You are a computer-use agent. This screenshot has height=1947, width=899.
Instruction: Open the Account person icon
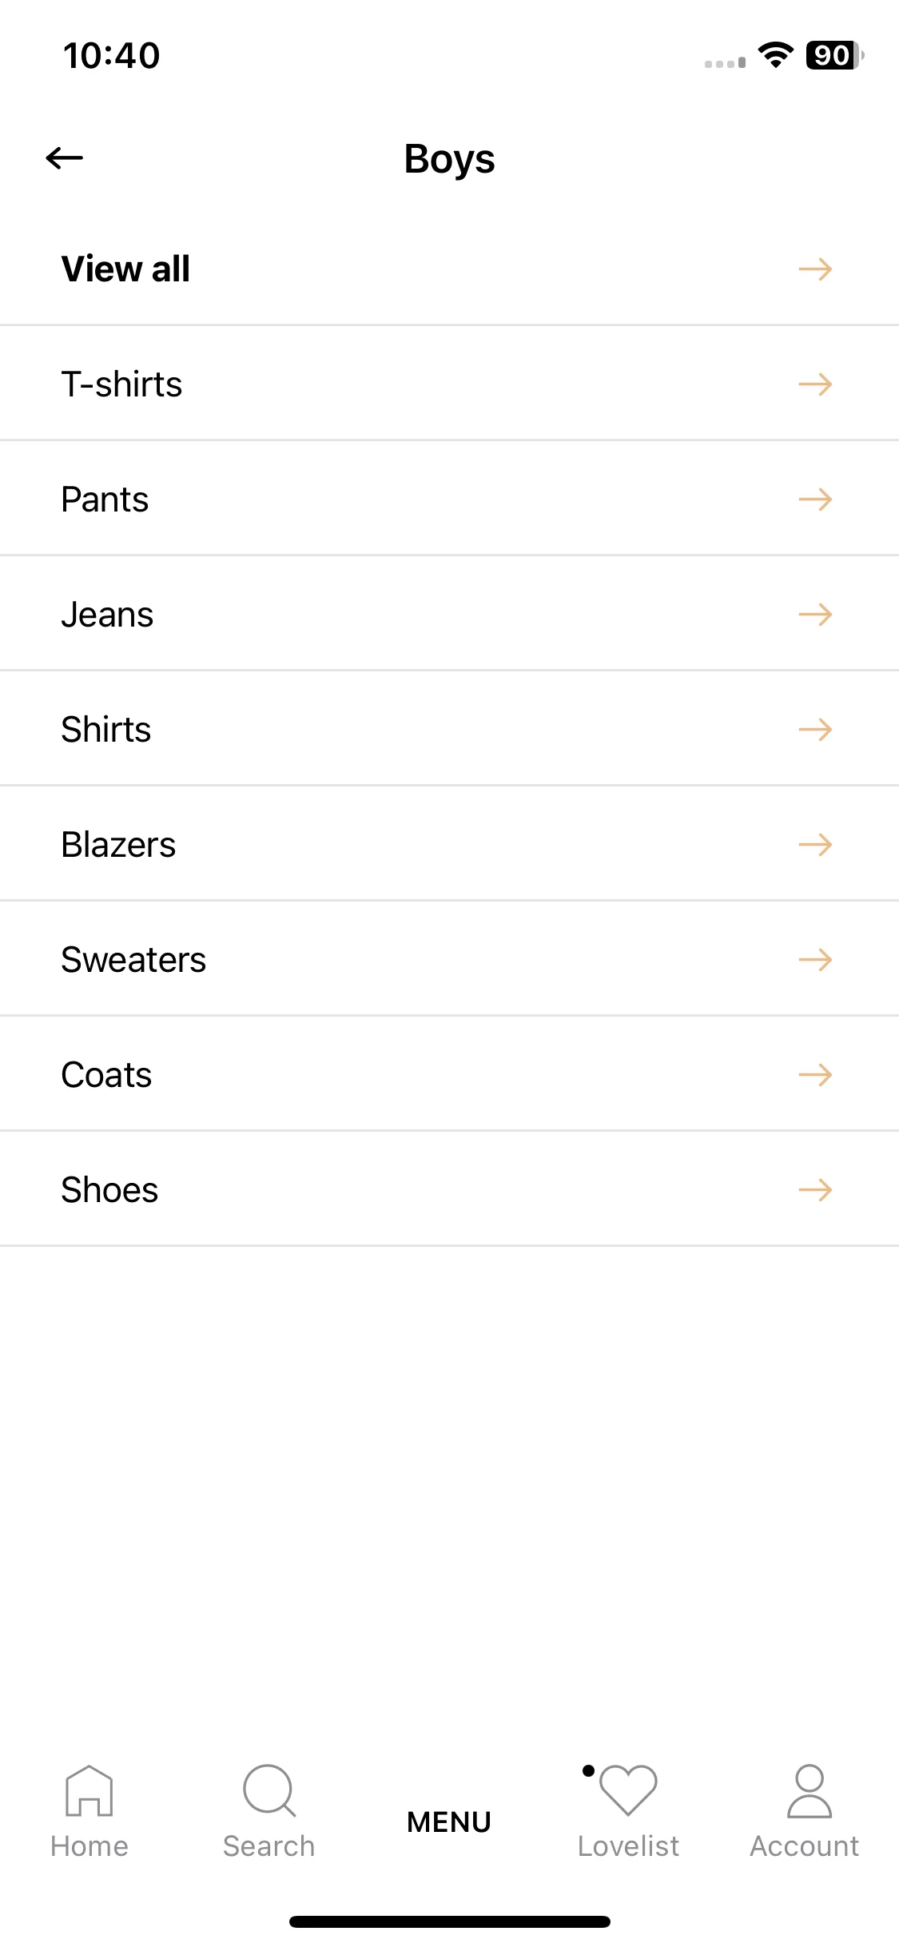[x=809, y=1791]
